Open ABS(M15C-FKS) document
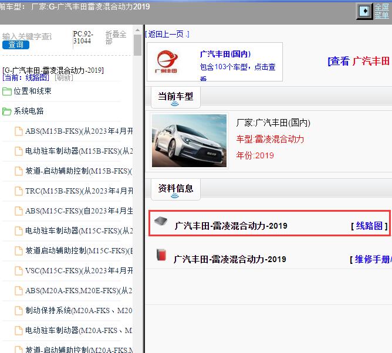Screen dimensions: 392x353 tap(79, 211)
